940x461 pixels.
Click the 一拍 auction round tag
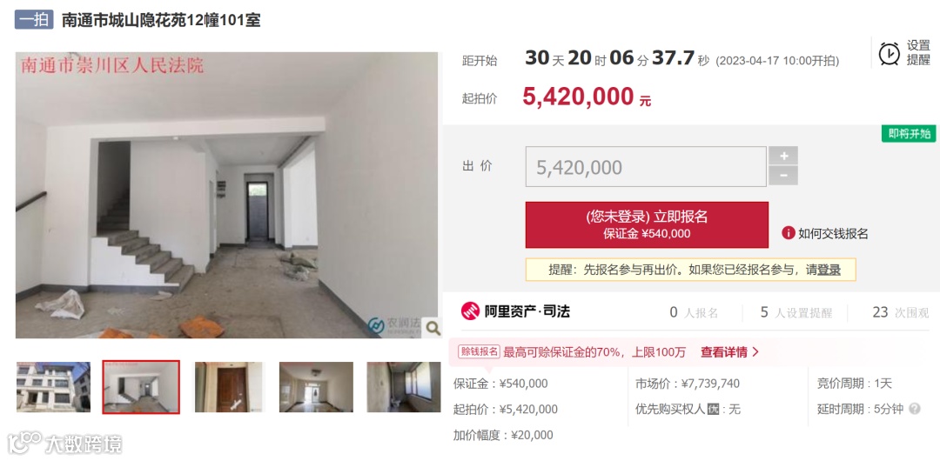click(34, 20)
